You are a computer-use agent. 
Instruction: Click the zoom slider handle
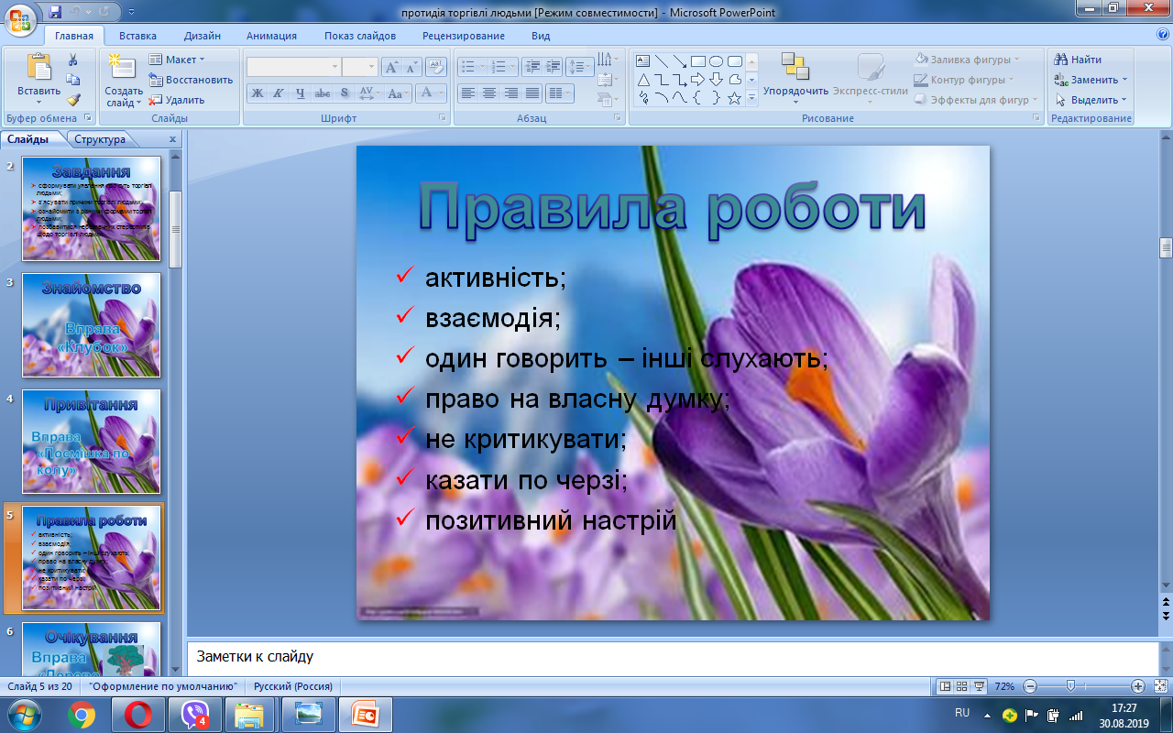tap(1070, 686)
